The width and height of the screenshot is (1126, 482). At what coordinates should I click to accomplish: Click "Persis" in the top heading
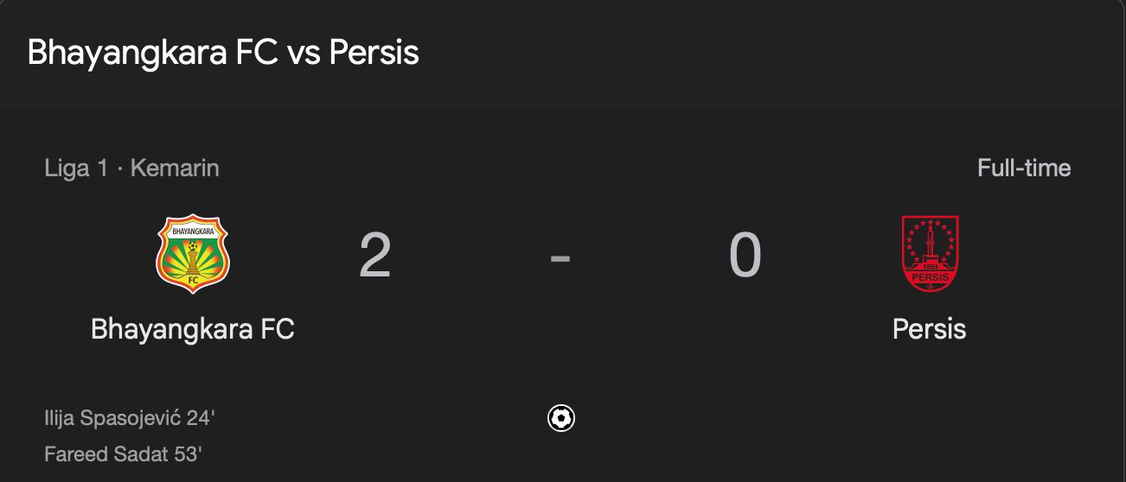tap(374, 53)
